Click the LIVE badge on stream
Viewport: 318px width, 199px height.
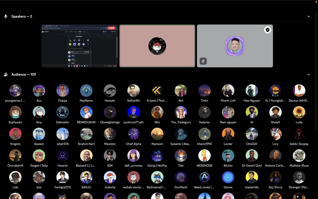click(x=111, y=28)
